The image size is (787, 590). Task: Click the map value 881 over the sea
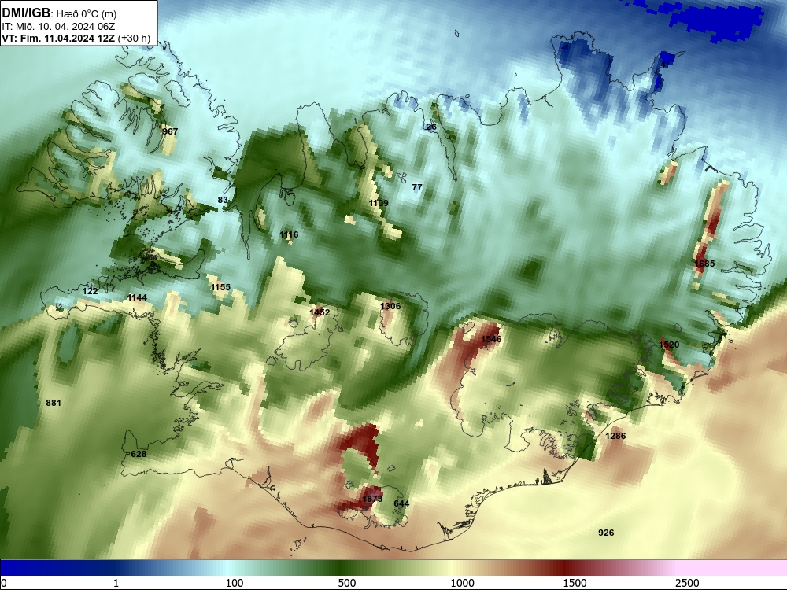click(x=54, y=403)
